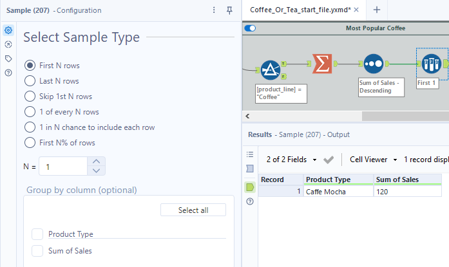
Task: Open the Help icon in Results sidebar
Action: tap(250, 201)
